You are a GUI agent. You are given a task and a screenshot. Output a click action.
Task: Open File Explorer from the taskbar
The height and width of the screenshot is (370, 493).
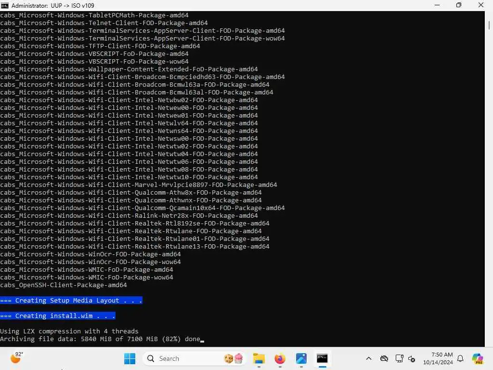(259, 358)
